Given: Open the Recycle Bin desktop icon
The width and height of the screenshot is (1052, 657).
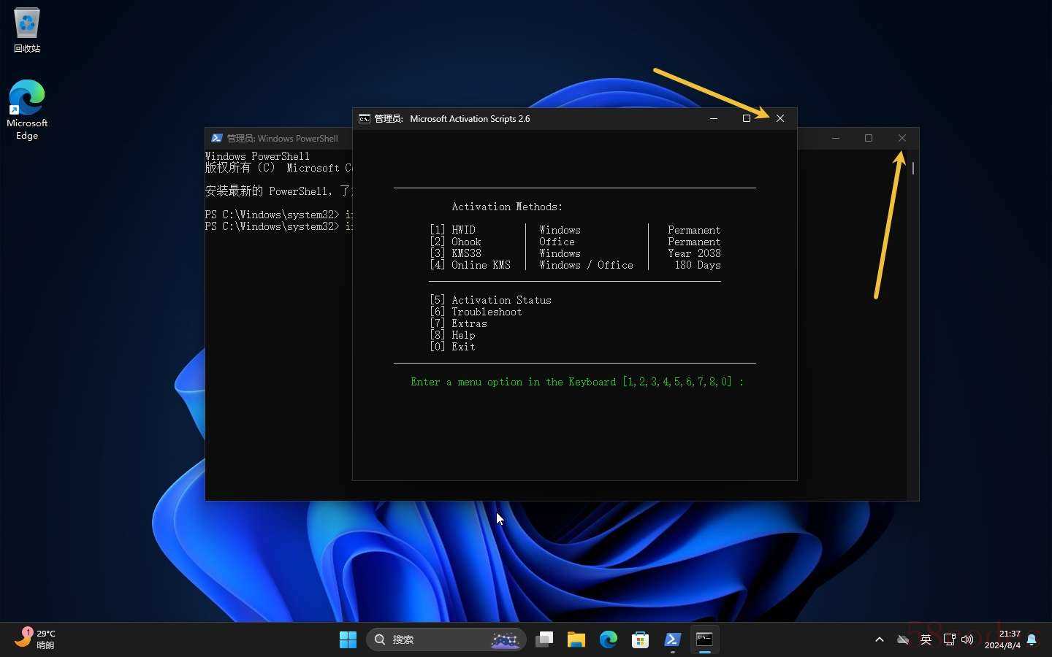Looking at the screenshot, I should pos(27,31).
